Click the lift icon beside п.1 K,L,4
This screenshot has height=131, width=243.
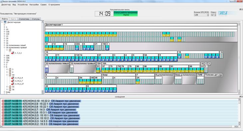pos(13,78)
